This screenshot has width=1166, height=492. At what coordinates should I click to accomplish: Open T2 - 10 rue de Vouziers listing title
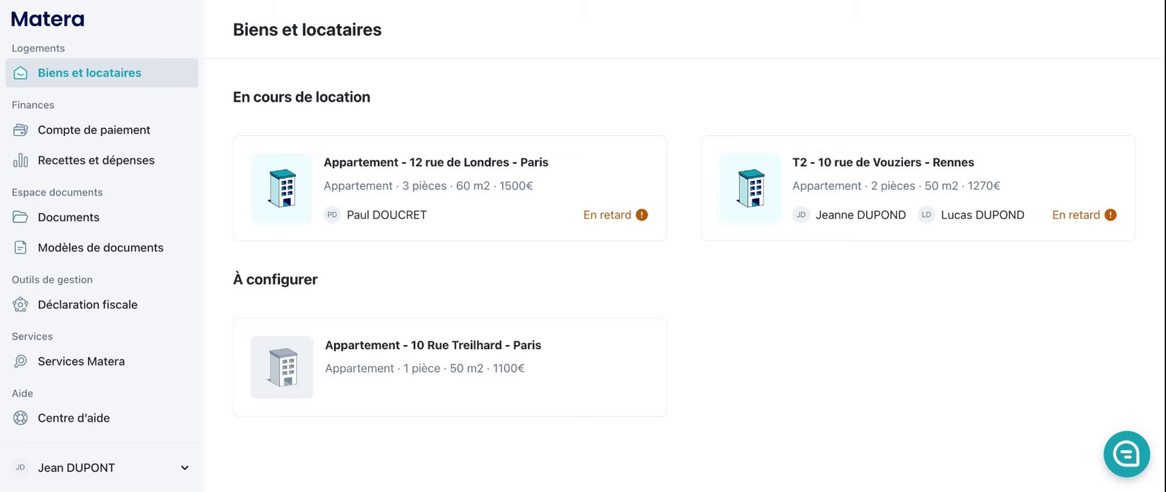883,163
